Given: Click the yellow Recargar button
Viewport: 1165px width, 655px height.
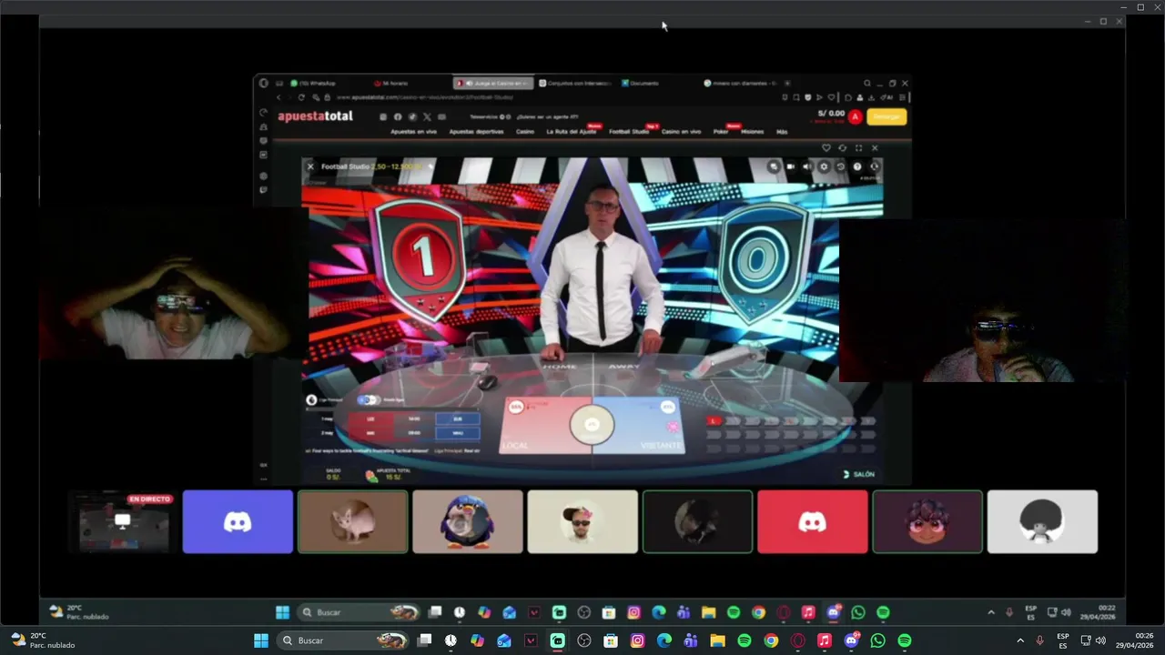Looking at the screenshot, I should point(886,116).
